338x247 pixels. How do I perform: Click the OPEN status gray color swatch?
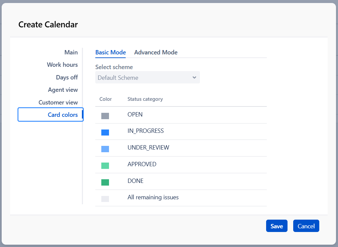105,116
